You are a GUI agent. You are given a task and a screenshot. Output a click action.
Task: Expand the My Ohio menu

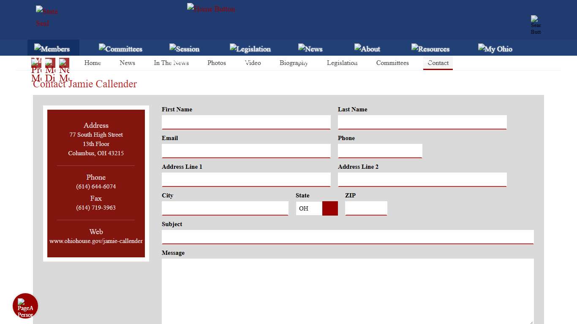(x=495, y=49)
